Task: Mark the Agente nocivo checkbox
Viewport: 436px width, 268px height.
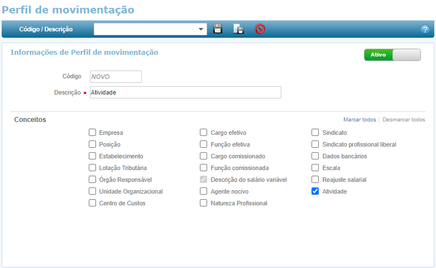Action: 204,191
